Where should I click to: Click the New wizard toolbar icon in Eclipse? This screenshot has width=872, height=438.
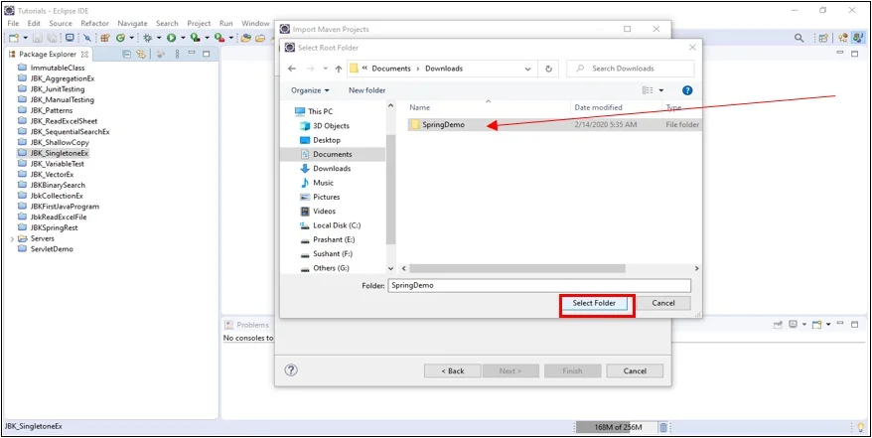[x=14, y=38]
